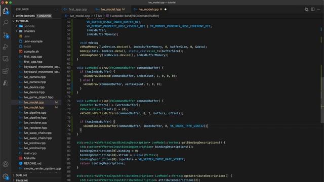324x182 pixels.
Task: Collapse the TUTORIAL folder section
Action: click(x=22, y=21)
